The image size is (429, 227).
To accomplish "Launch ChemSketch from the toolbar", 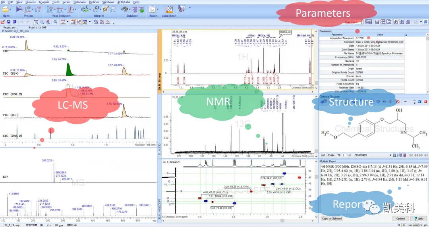I will (x=169, y=9).
